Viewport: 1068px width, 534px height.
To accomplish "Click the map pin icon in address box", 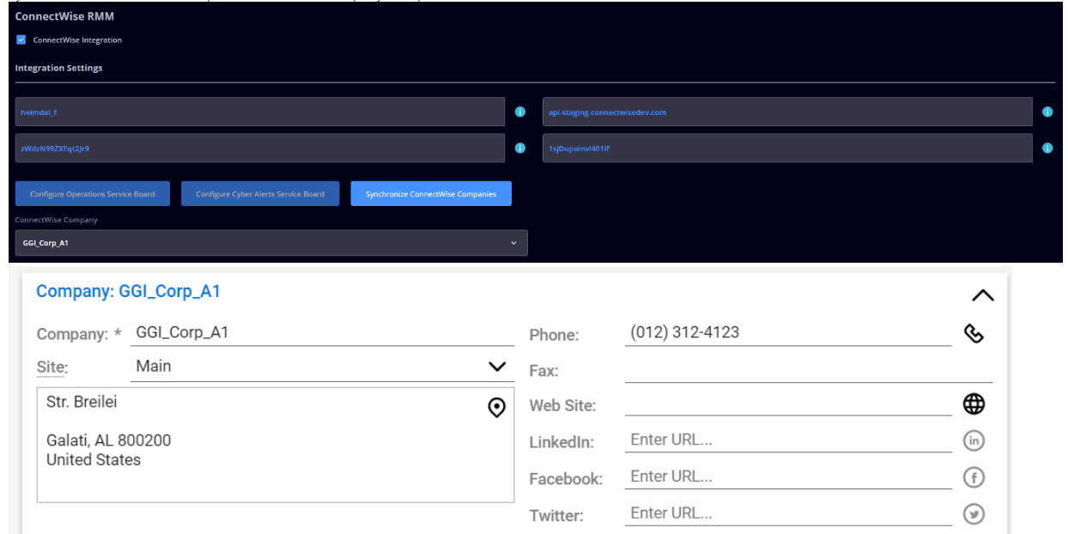I will coord(496,408).
